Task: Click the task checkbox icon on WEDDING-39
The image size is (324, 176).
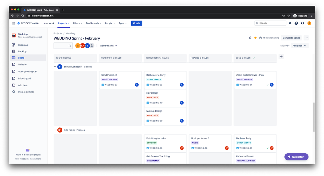Action: click(x=148, y=121)
